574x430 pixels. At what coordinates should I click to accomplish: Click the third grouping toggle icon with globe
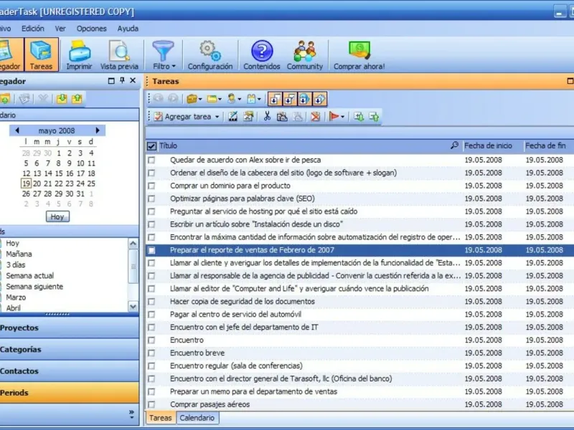pyautogui.click(x=304, y=99)
